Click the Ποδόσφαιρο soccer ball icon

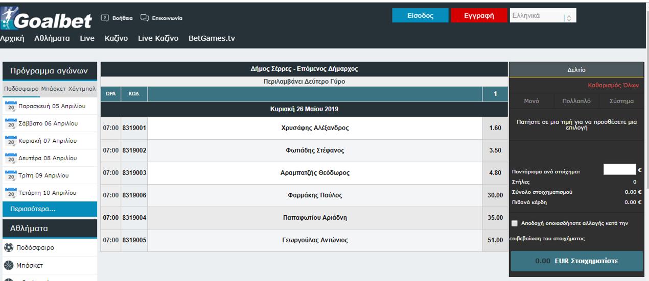point(9,248)
